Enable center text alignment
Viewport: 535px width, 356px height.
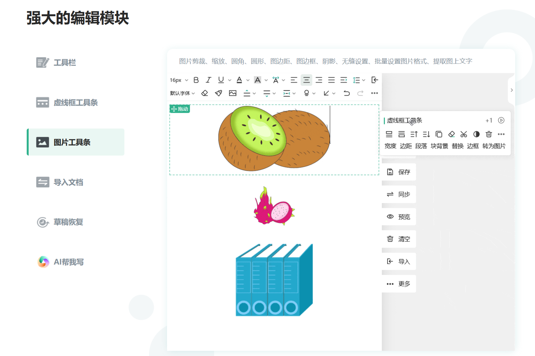(306, 80)
